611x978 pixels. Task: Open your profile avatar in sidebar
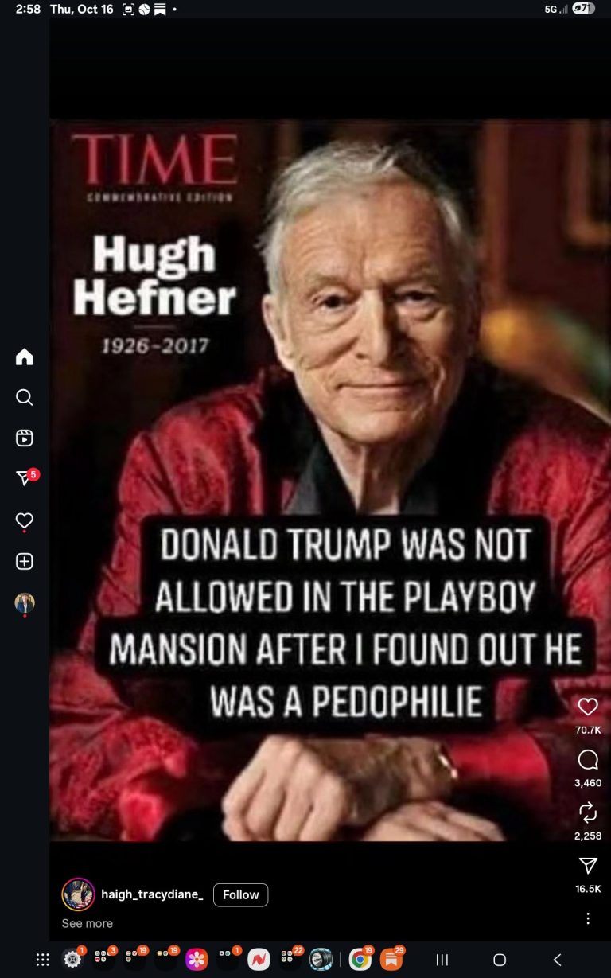[x=25, y=603]
